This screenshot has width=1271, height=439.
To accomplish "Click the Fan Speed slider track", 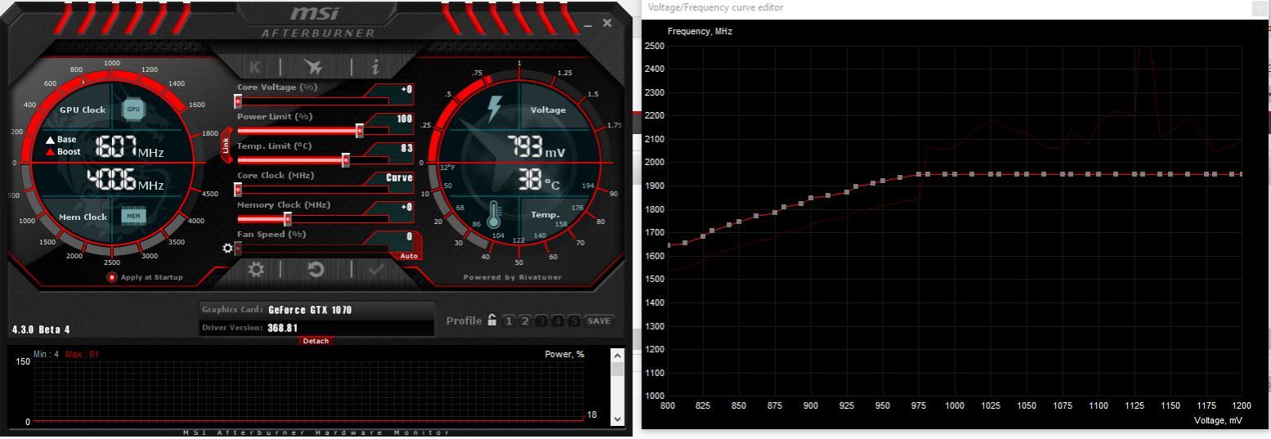I will (x=312, y=249).
